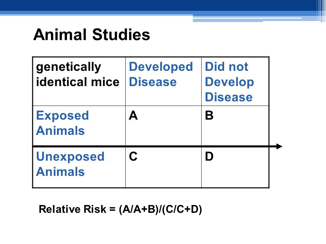Image resolution: width=326 pixels, height=244 pixels.
Task: Click the dark blue top banner
Action: (158, 5)
